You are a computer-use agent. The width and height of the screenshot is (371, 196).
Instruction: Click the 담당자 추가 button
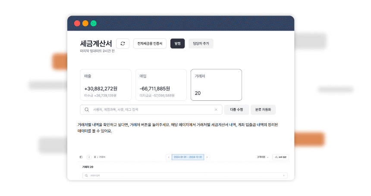(x=201, y=44)
